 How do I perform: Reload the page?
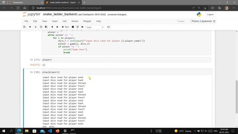(x=18, y=8)
